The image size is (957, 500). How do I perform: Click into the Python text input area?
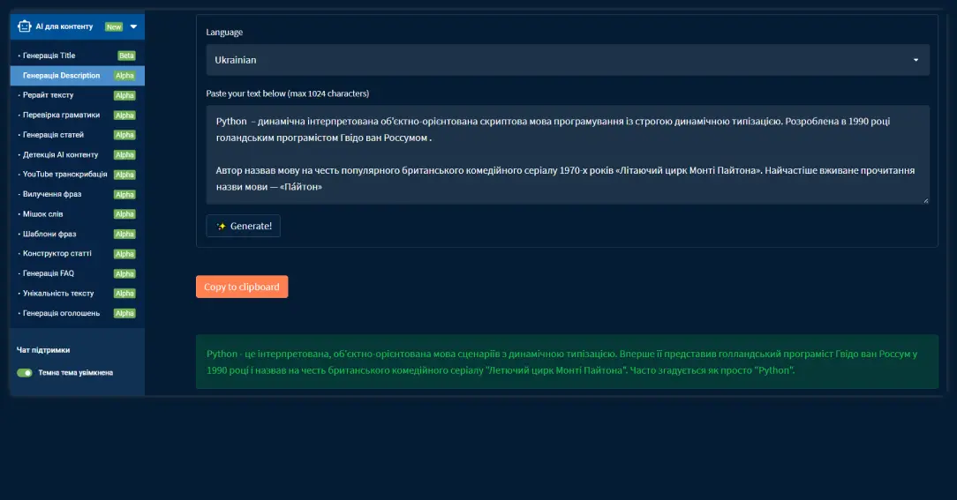568,154
